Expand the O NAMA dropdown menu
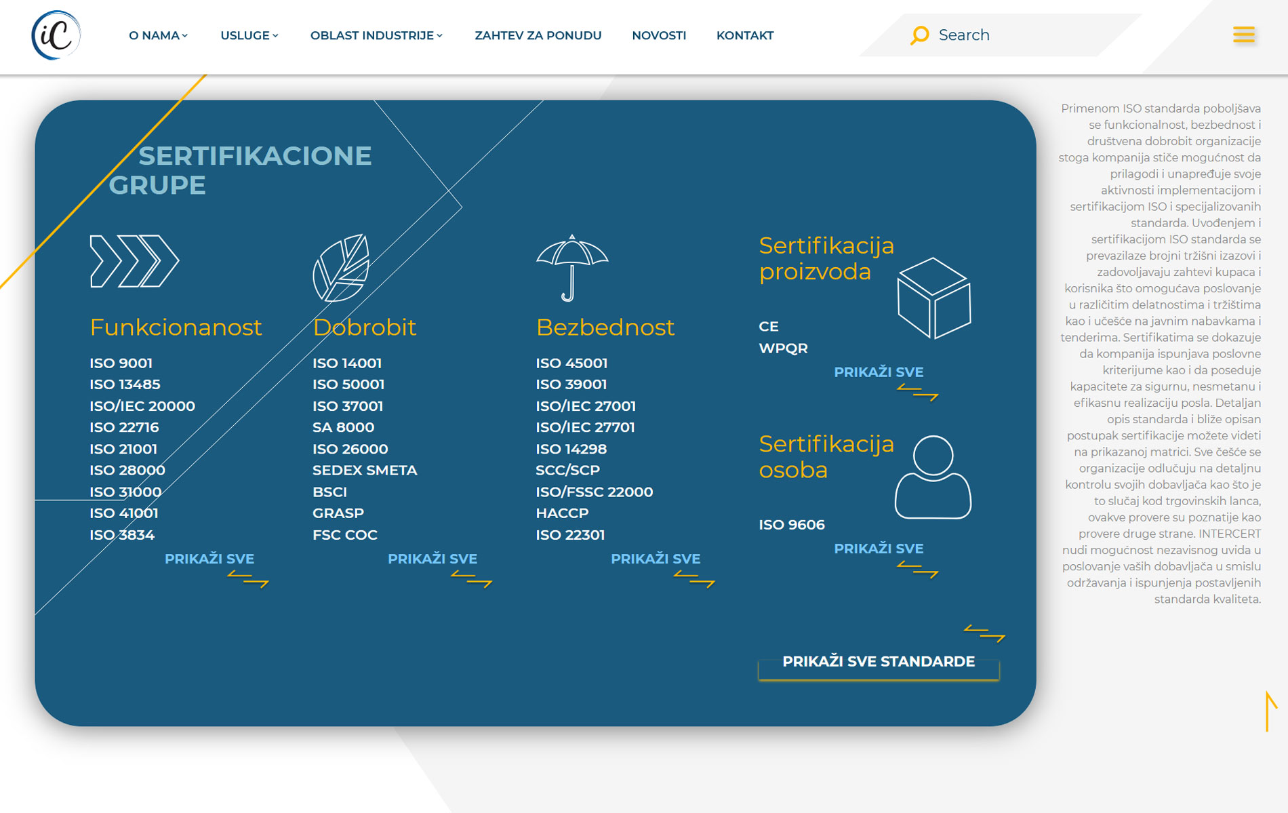1288x813 pixels. pyautogui.click(x=158, y=35)
